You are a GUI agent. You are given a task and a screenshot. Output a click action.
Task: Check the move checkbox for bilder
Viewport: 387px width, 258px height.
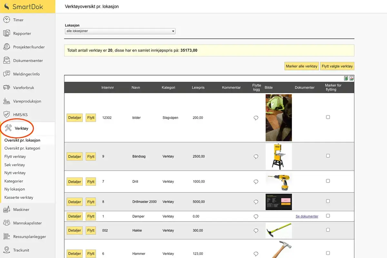click(328, 117)
